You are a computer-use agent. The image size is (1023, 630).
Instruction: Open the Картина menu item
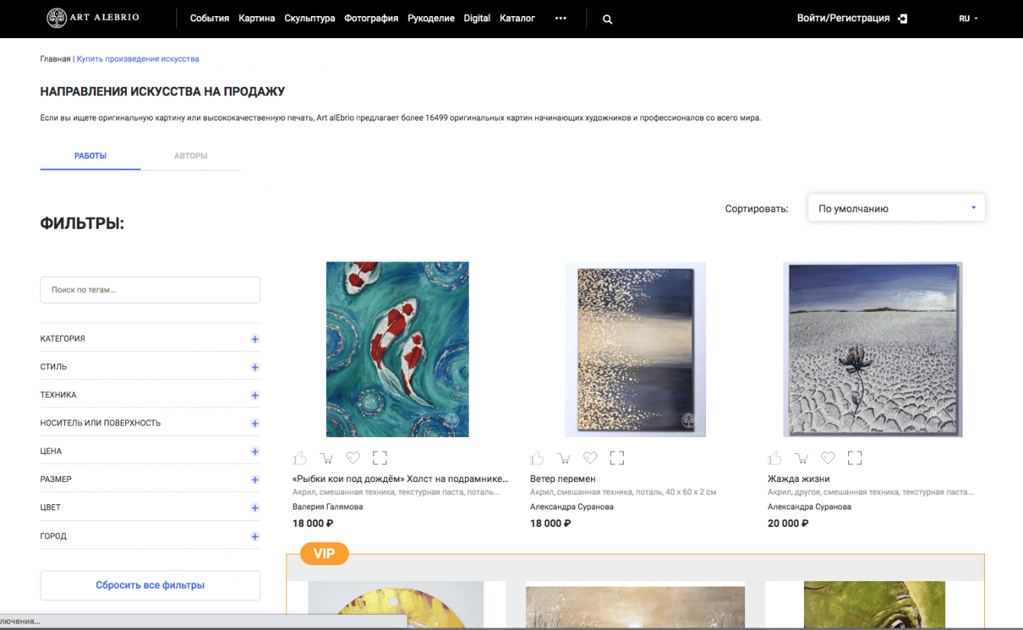pyautogui.click(x=257, y=18)
